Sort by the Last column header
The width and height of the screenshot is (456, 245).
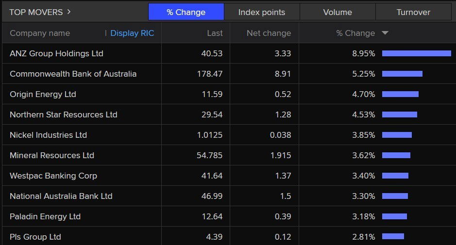pos(214,33)
